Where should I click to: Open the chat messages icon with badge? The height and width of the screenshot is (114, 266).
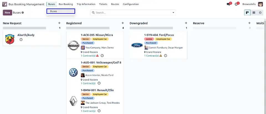click(x=228, y=4)
